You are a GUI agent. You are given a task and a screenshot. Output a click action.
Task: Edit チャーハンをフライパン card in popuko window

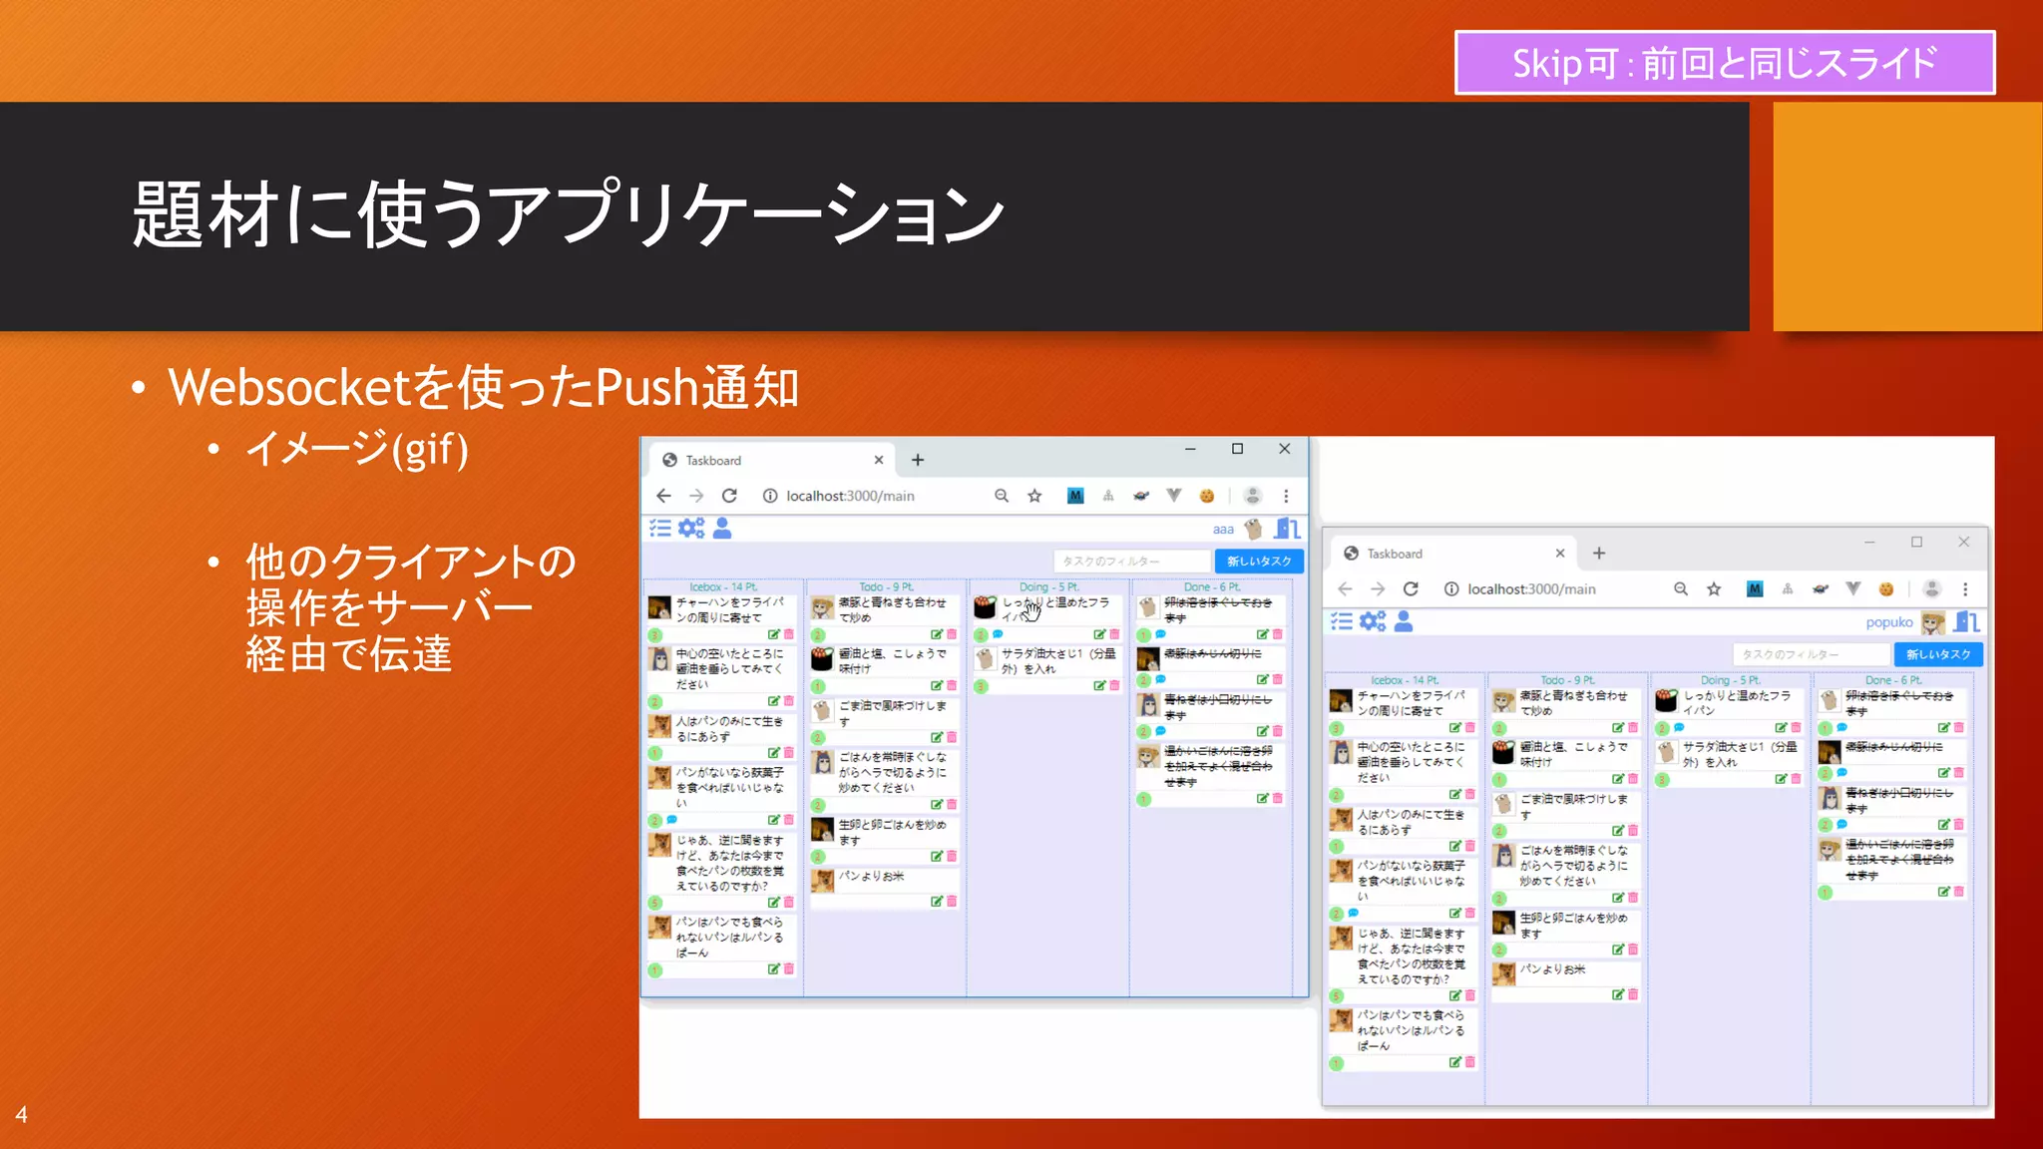point(1454,728)
